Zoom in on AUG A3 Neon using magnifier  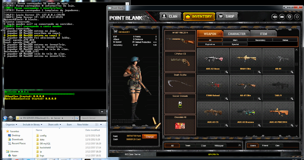click(226, 72)
